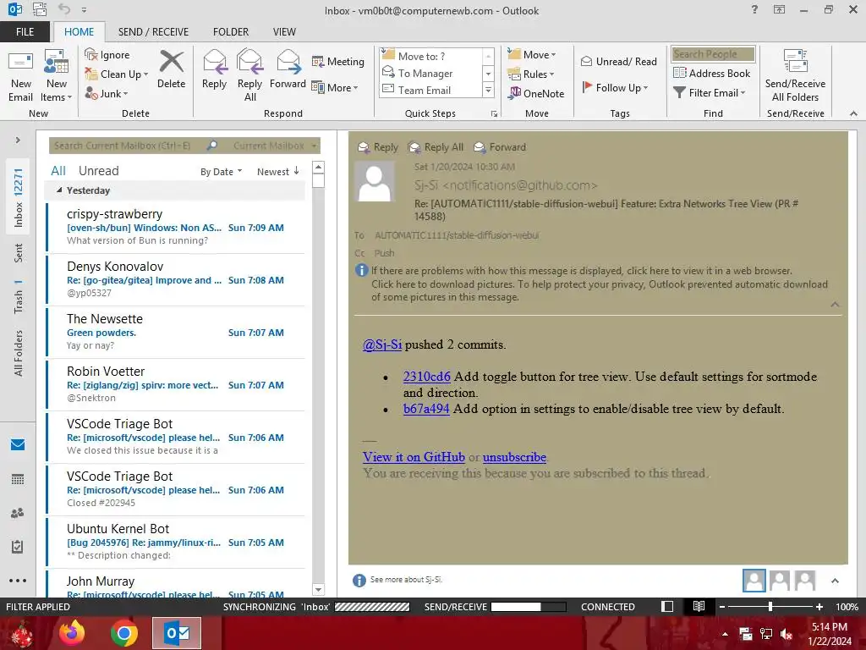Toggle Unread/Read status

click(618, 61)
